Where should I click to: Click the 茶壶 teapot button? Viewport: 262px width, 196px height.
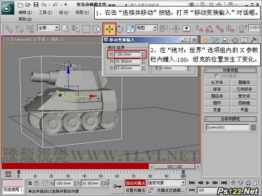(217, 110)
